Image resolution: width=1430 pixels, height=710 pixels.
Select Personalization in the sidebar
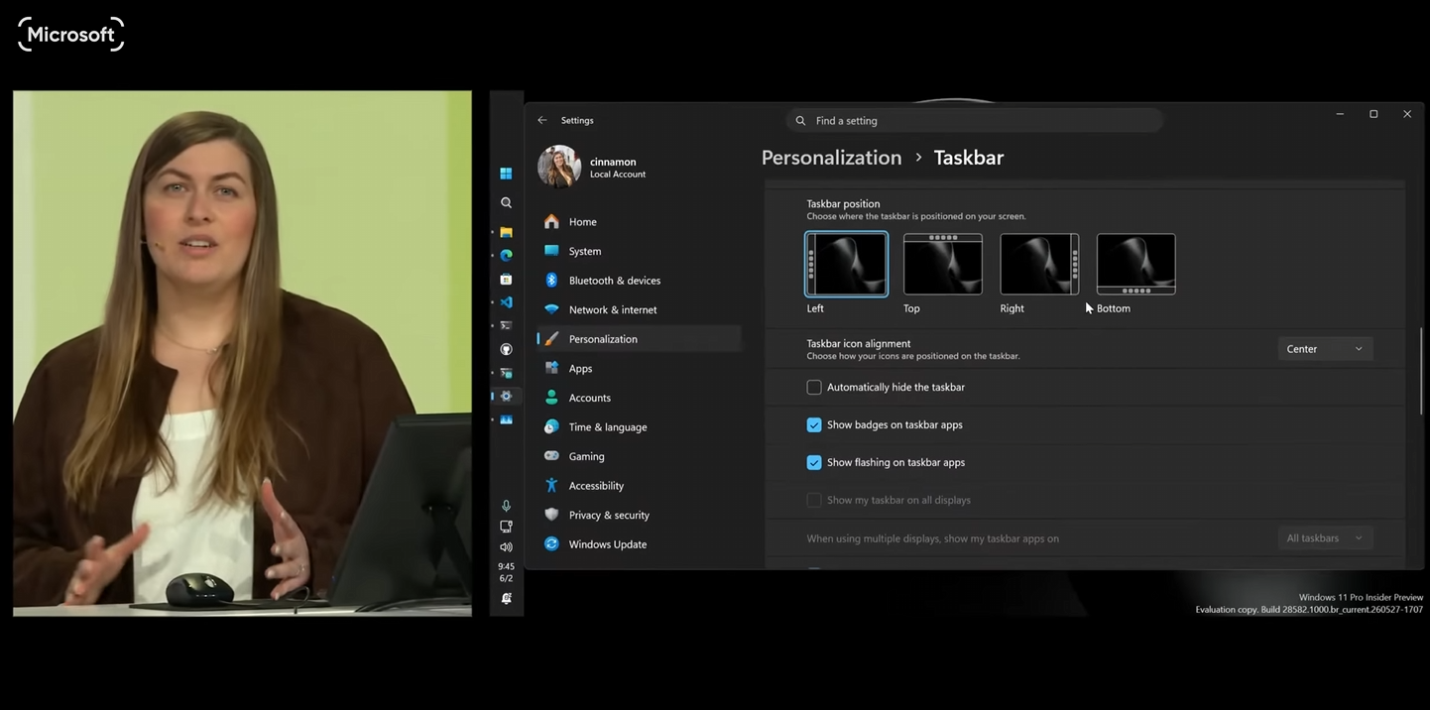(639, 339)
